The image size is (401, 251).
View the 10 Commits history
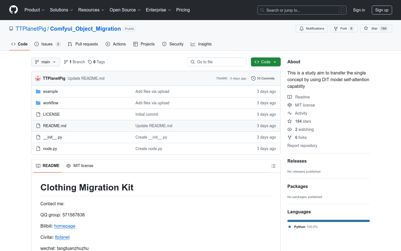tap(263, 78)
